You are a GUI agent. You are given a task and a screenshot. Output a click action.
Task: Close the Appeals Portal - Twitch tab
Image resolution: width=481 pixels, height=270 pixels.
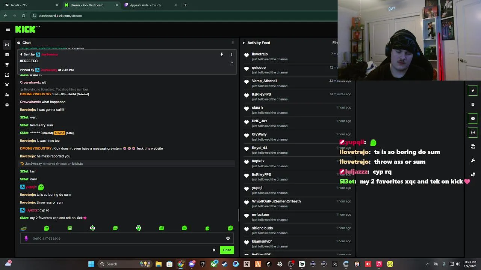(x=176, y=5)
